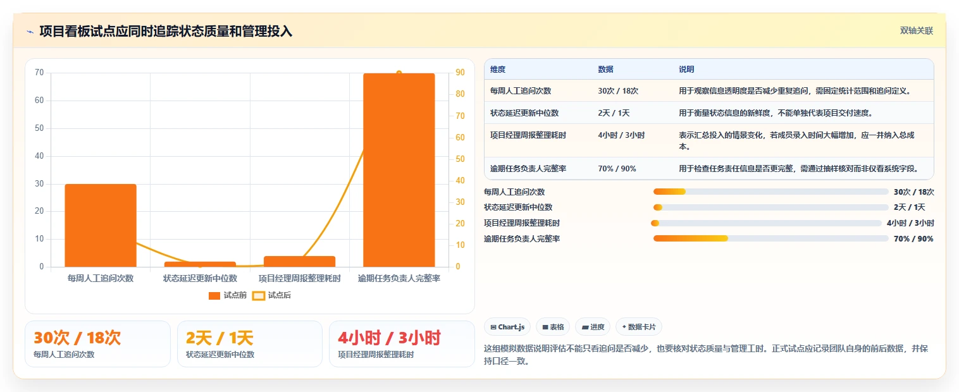
Task: Click the summary paragraph starting 这组模拟数据说明
Action: [705, 355]
